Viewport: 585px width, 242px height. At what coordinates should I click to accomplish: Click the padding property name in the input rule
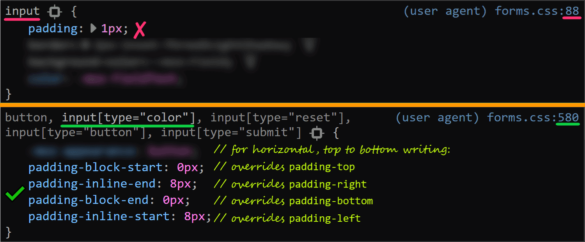coord(53,29)
